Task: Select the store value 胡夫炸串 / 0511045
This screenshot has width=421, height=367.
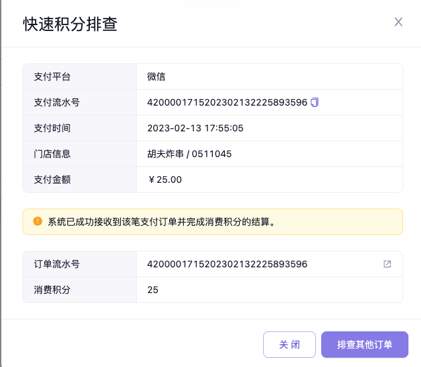Action: [x=189, y=154]
